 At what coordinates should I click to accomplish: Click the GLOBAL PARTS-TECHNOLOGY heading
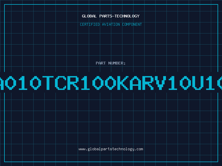[111, 16]
